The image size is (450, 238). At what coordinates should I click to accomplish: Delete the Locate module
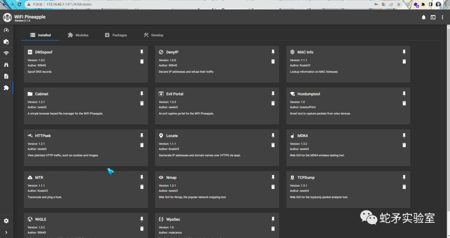tap(273, 145)
